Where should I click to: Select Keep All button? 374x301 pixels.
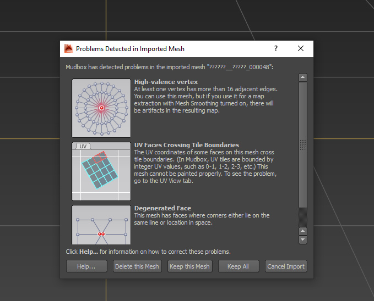(x=239, y=266)
